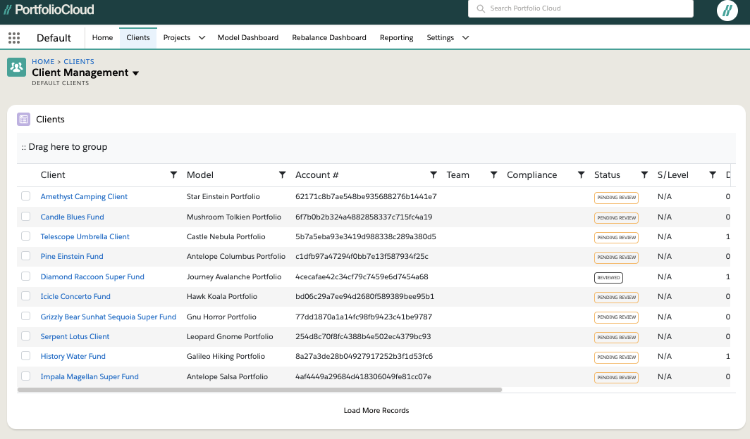Focus the Search Portfolio Cloud field
Viewport: 750px width, 439px height.
pos(580,8)
